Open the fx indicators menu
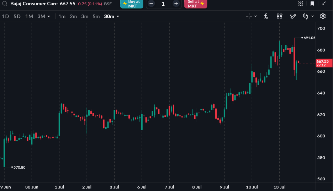The image size is (333, 191). pos(266,16)
